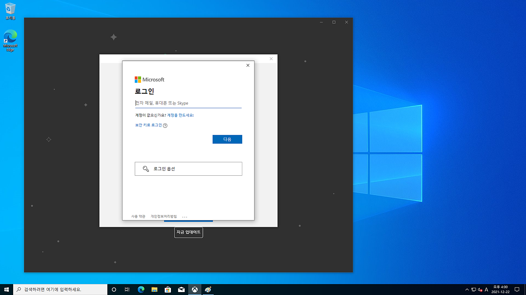Click the key icon in 로그인 옵션
This screenshot has height=295, width=526.
146,169
